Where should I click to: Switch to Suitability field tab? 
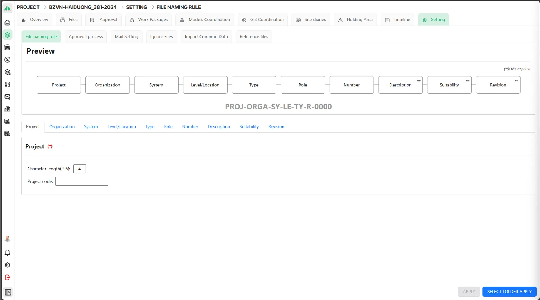[x=249, y=127]
